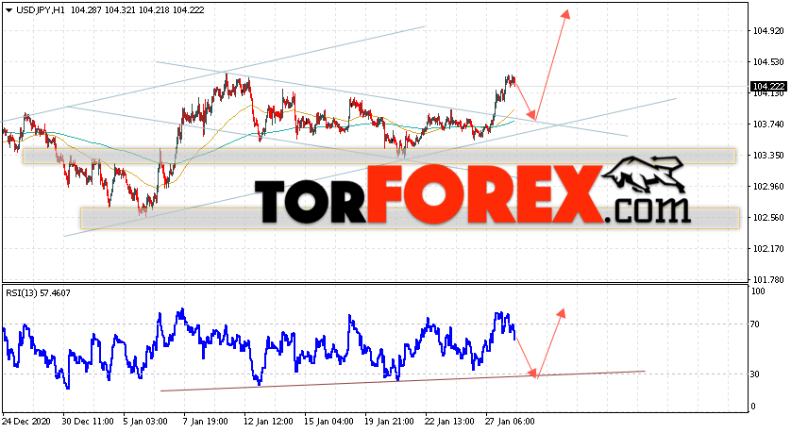
Task: Click the RSI scale value 70
Action: [755, 324]
